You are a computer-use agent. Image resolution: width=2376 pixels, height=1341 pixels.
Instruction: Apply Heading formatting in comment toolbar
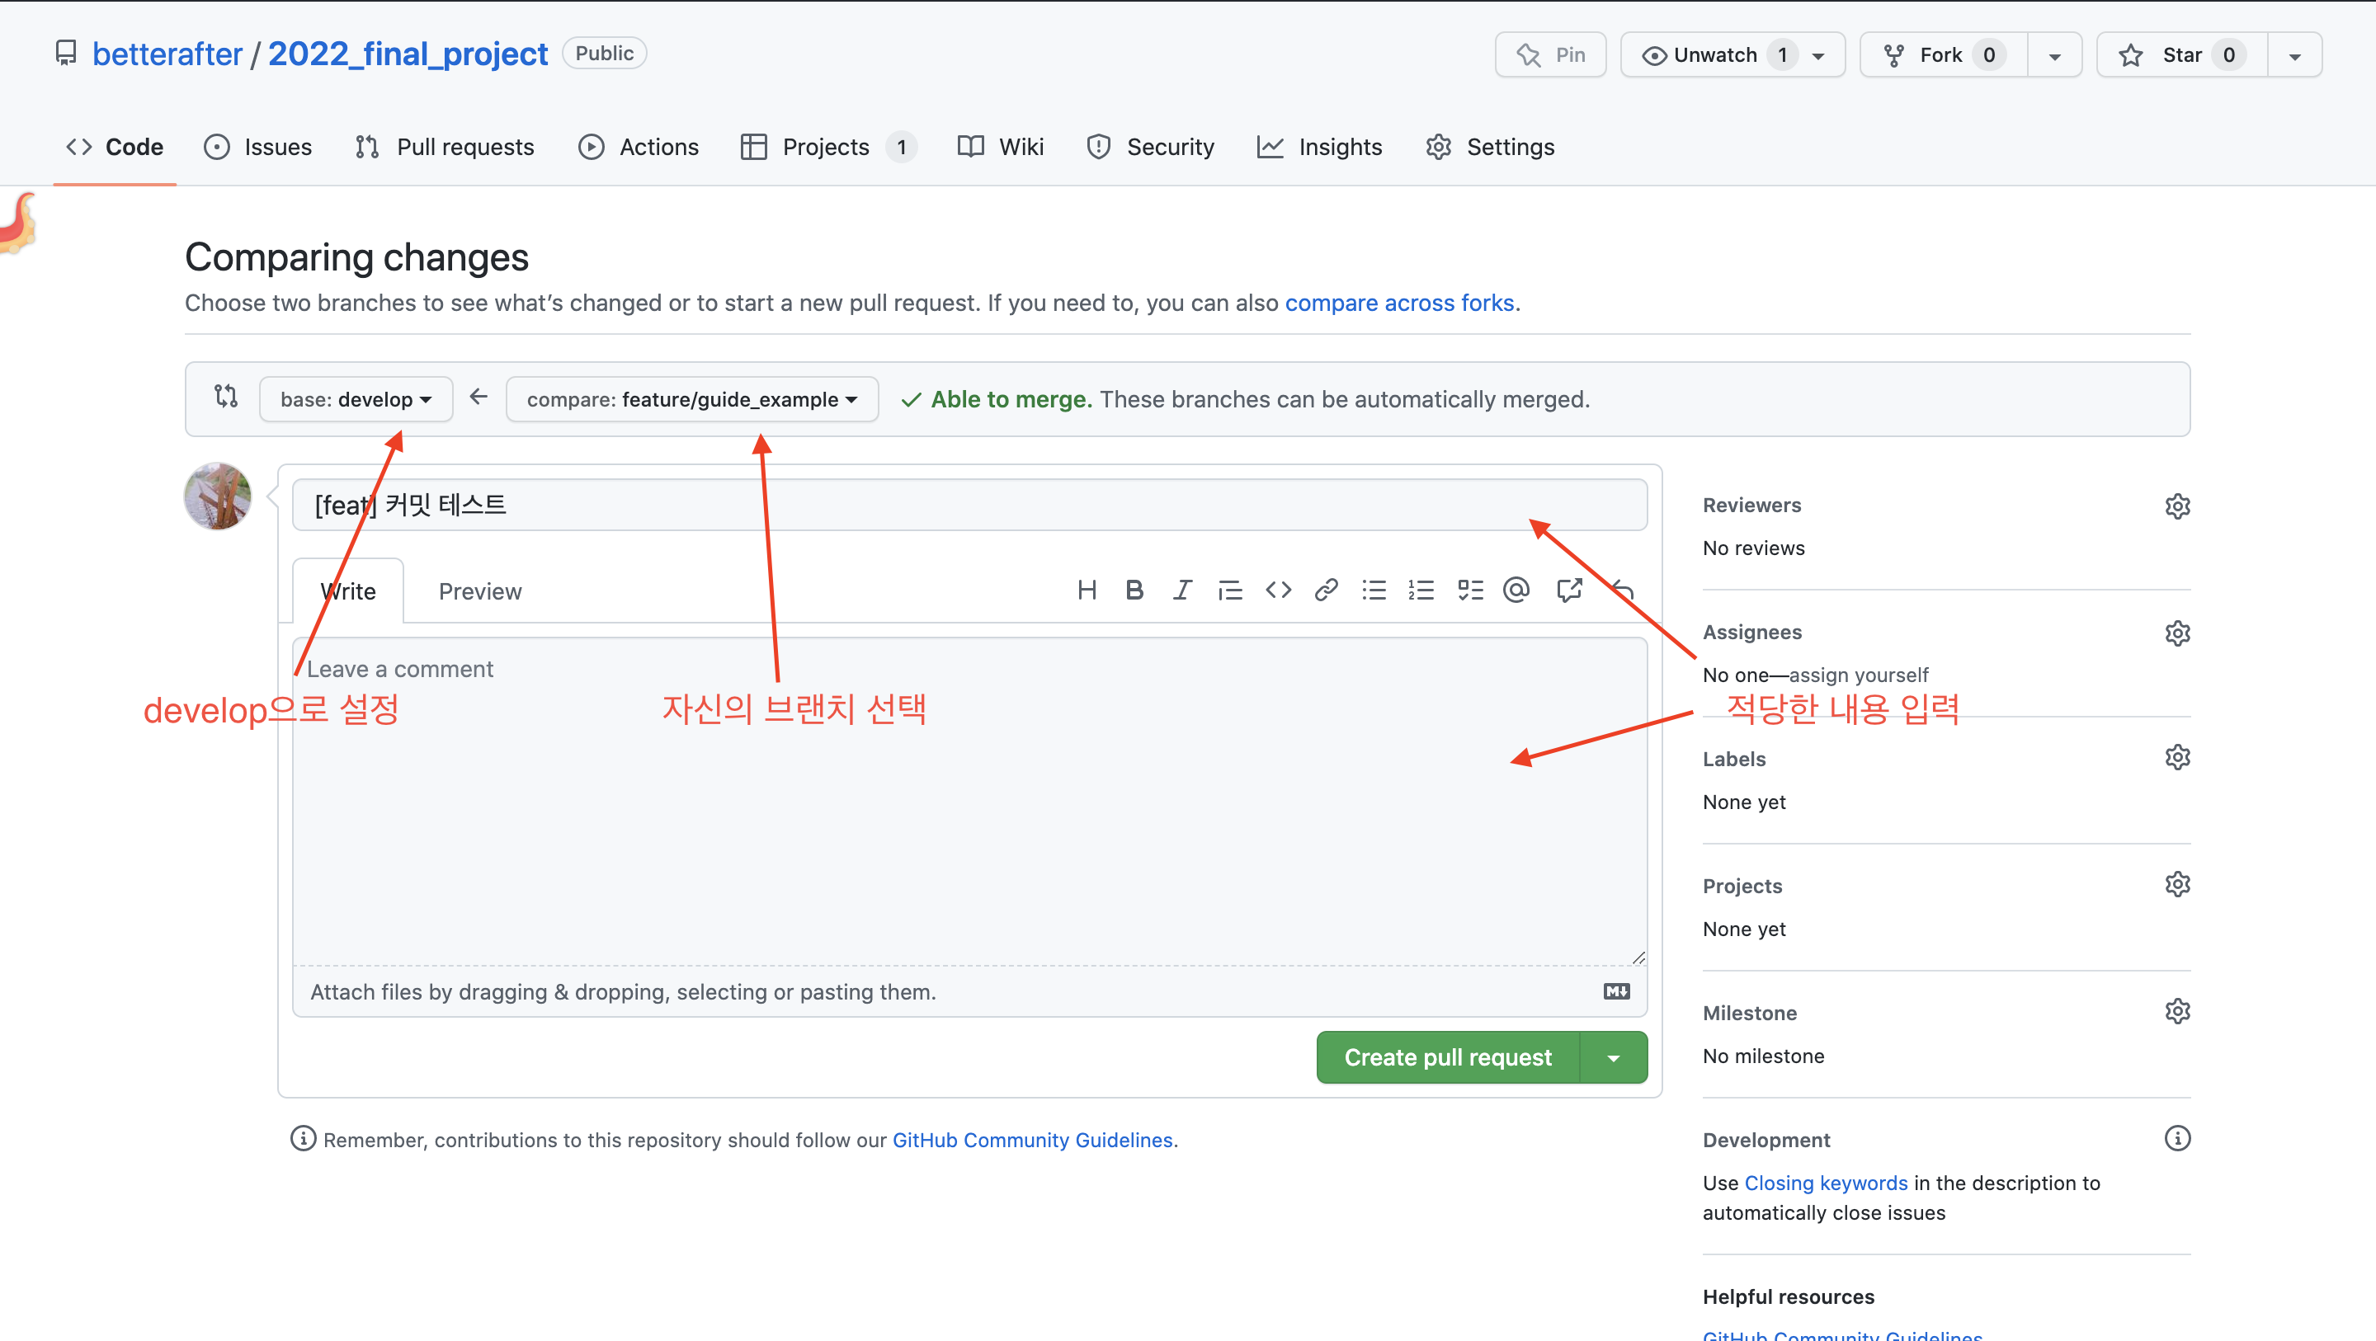click(x=1087, y=591)
